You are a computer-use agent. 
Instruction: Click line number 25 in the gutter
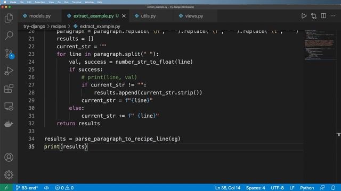pos(31,70)
